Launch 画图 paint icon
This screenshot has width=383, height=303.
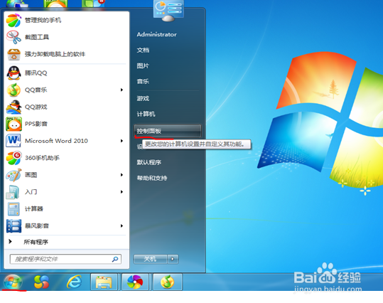[14, 175]
